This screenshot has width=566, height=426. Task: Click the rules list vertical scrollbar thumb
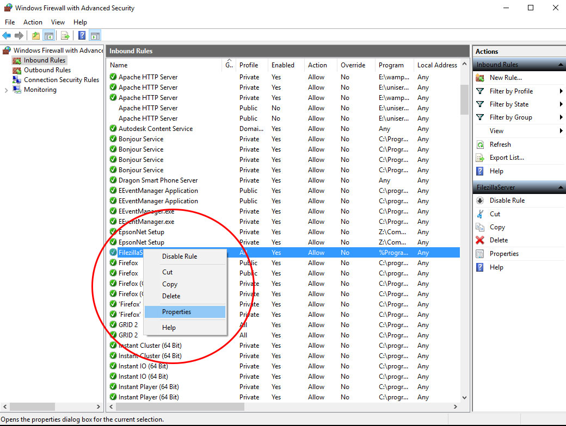[x=465, y=99]
